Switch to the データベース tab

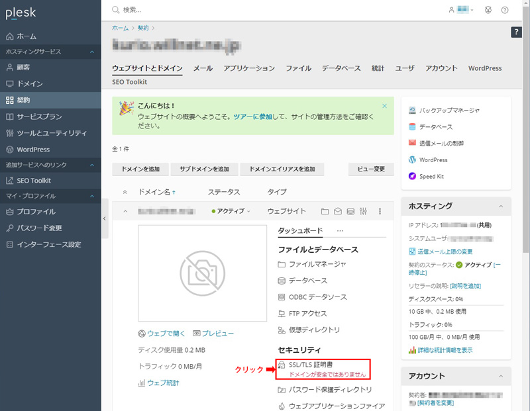tap(341, 68)
